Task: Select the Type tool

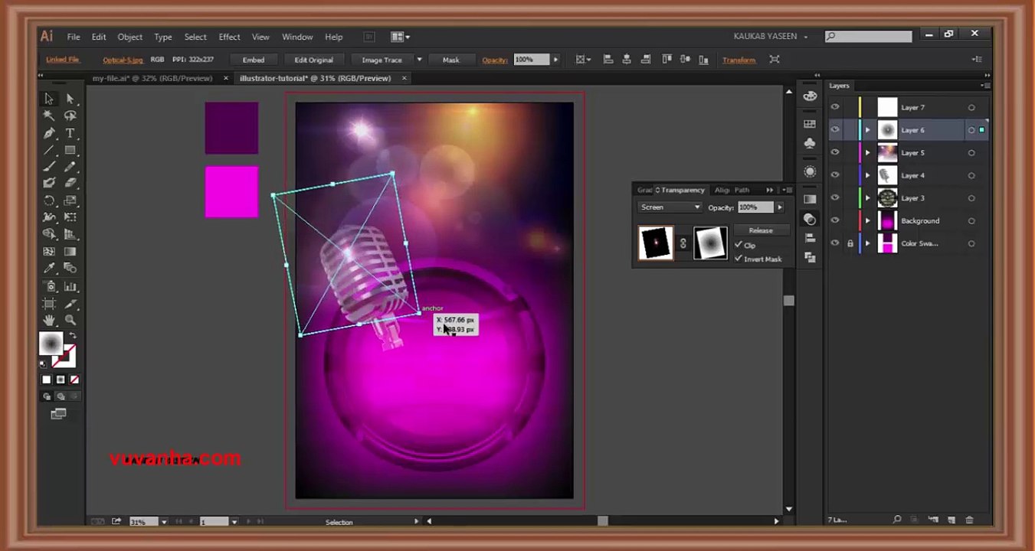Action: click(x=70, y=133)
